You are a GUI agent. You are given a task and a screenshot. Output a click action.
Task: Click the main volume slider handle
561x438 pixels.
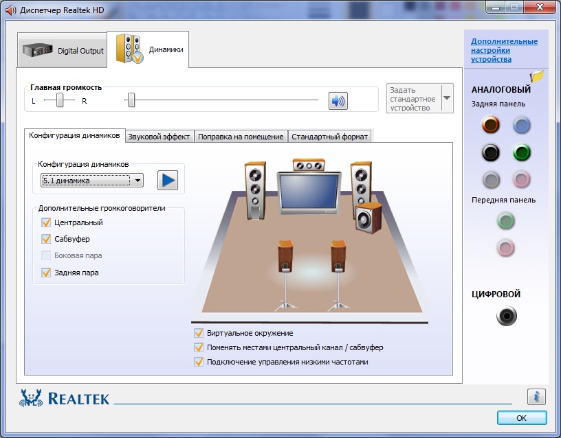tap(131, 101)
